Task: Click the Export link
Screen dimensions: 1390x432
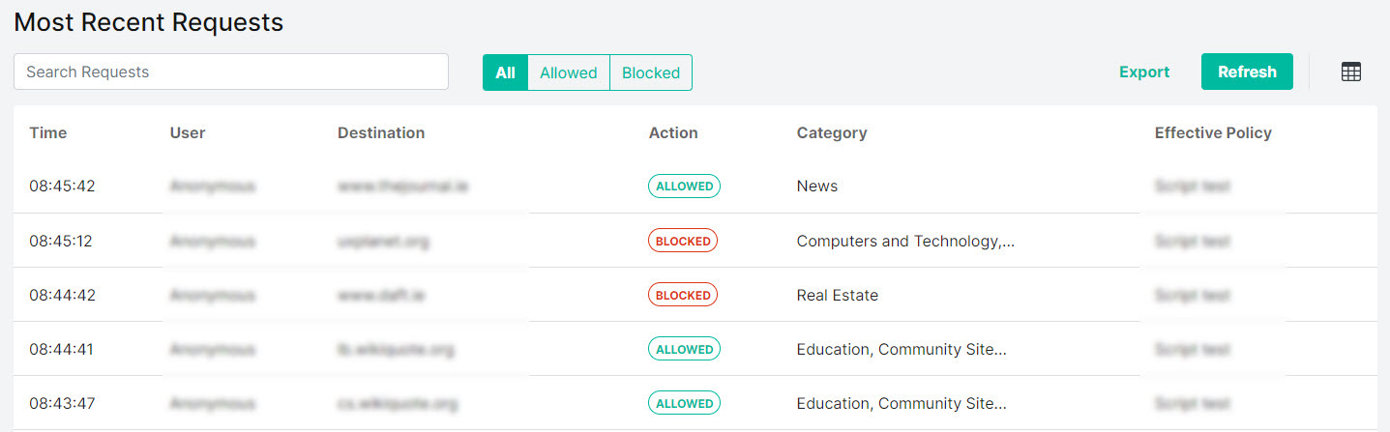Action: pos(1144,72)
